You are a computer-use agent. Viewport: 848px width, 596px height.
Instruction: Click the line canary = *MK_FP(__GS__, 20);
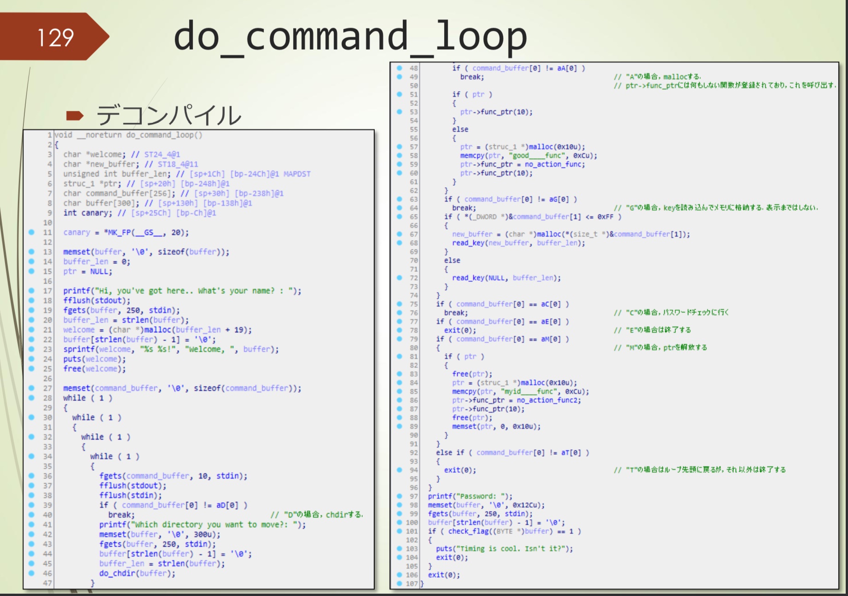(126, 232)
